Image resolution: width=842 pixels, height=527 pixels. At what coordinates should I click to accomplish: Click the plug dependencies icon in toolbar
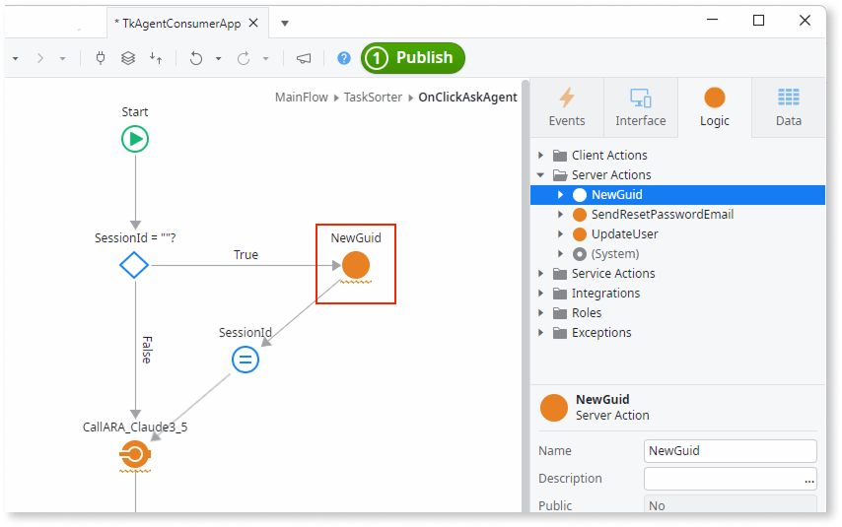[x=100, y=58]
